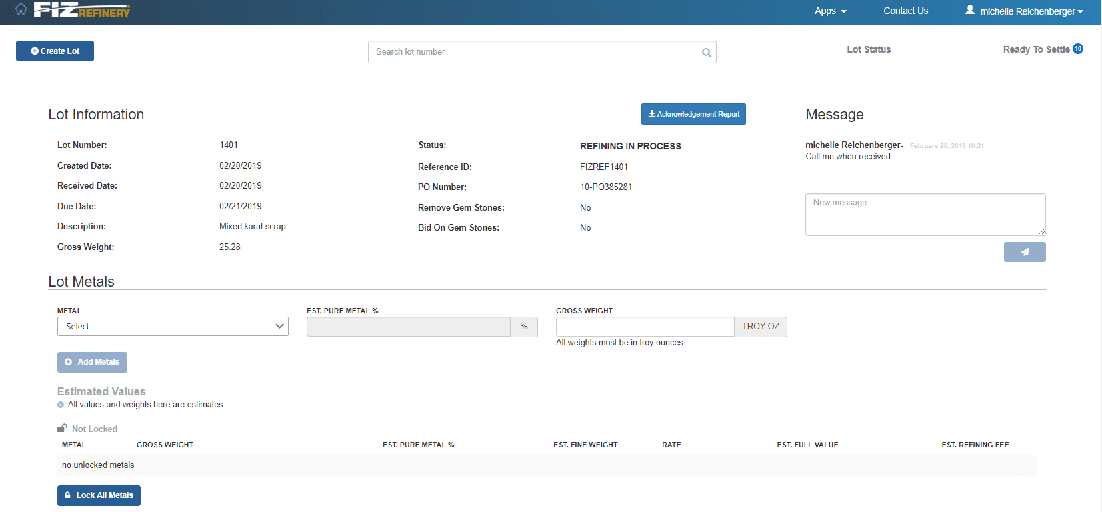Click the EST. FULL VALUE column header
Viewport: 1102px width, 512px height.
[x=807, y=445]
